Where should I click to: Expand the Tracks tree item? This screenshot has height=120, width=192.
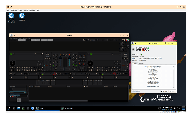pos(11,95)
